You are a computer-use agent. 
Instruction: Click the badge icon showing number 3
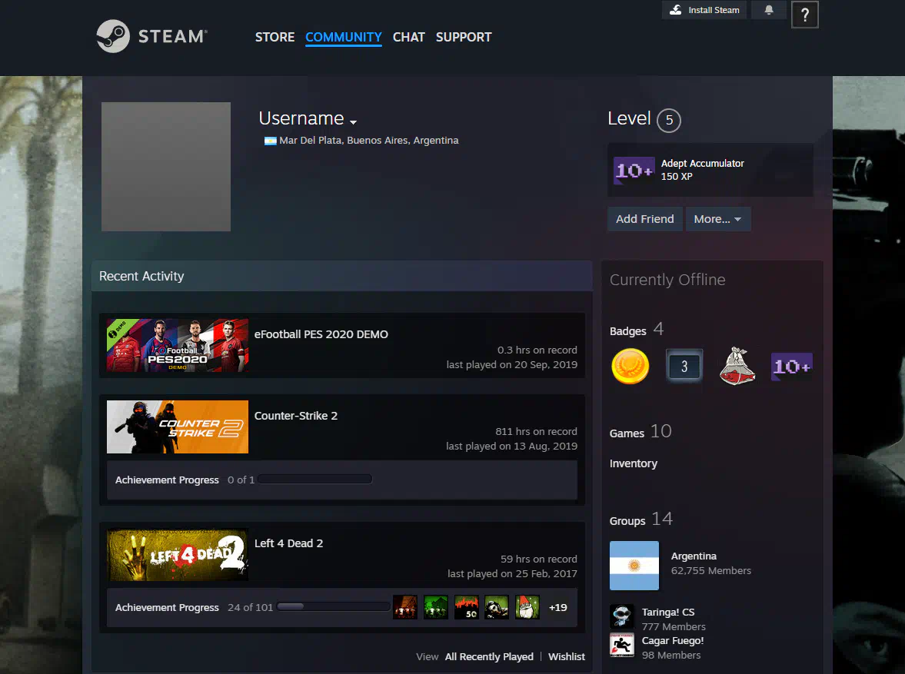(684, 366)
